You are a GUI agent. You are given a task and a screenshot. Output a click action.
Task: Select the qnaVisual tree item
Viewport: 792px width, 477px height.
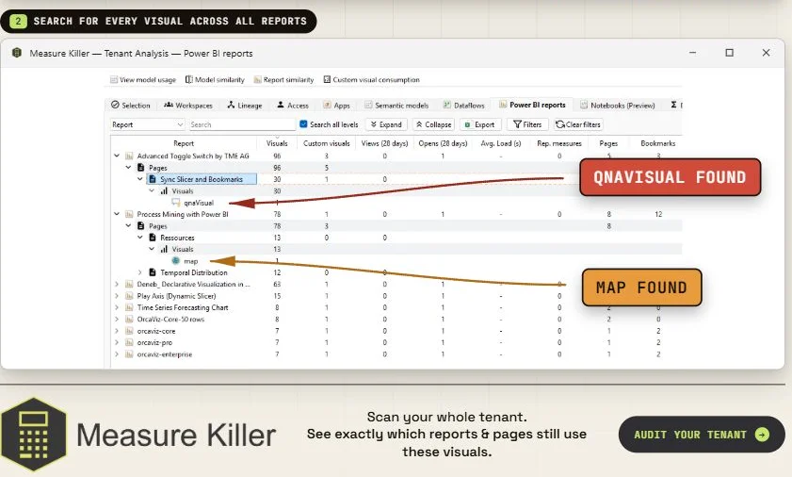[199, 203]
